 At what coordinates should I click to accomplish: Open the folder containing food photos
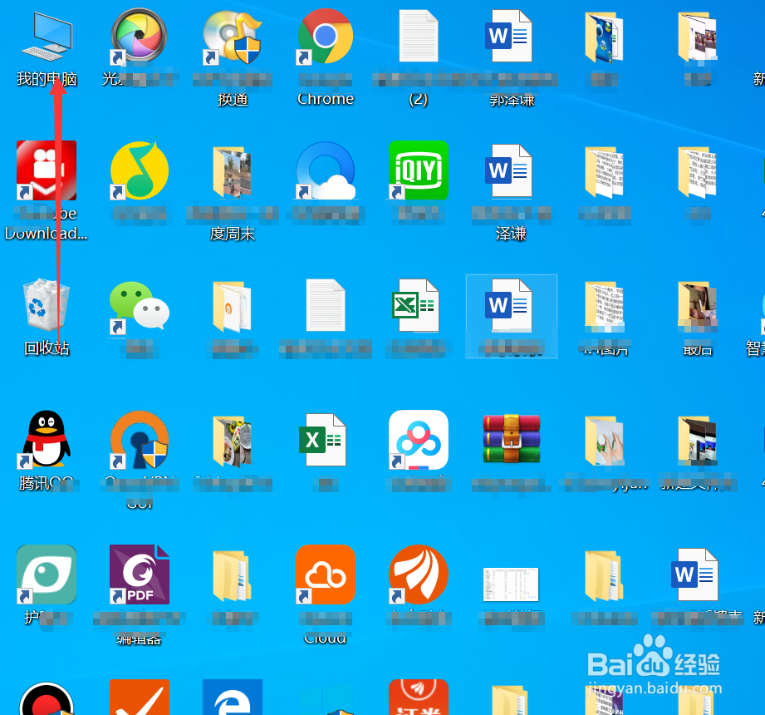click(x=233, y=441)
